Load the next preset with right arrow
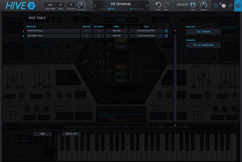Screen dimensions: 242x162 pyautogui.click(x=147, y=6)
